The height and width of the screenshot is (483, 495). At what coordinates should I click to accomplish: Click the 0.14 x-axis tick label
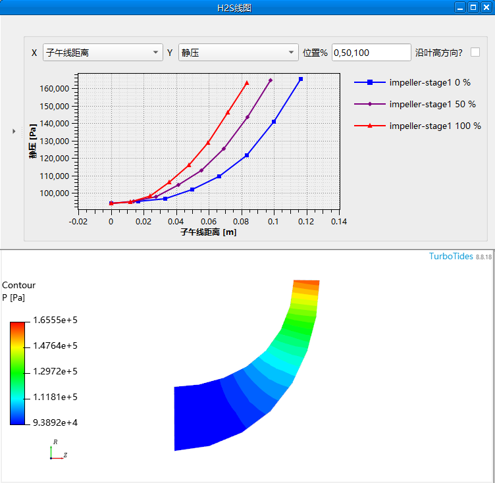point(339,222)
